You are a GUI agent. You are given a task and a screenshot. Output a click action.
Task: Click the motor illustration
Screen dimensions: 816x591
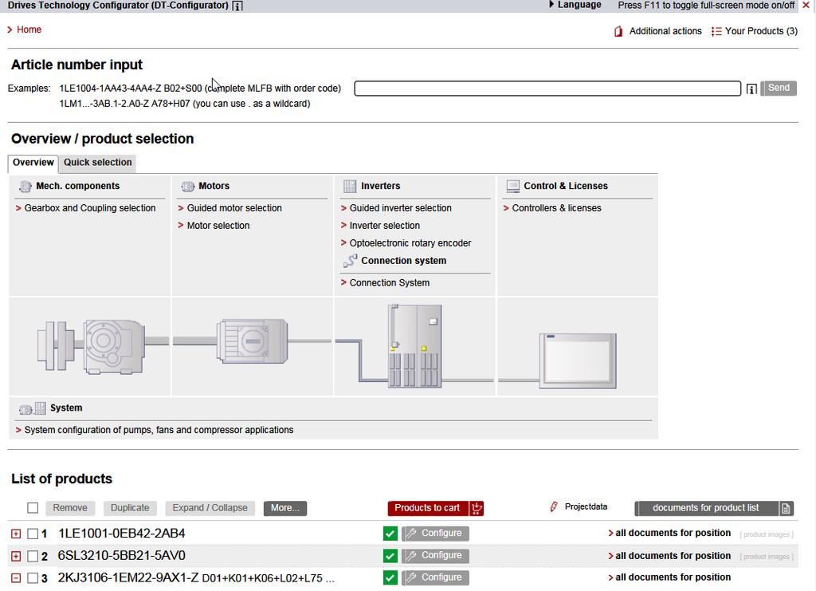pos(253,341)
